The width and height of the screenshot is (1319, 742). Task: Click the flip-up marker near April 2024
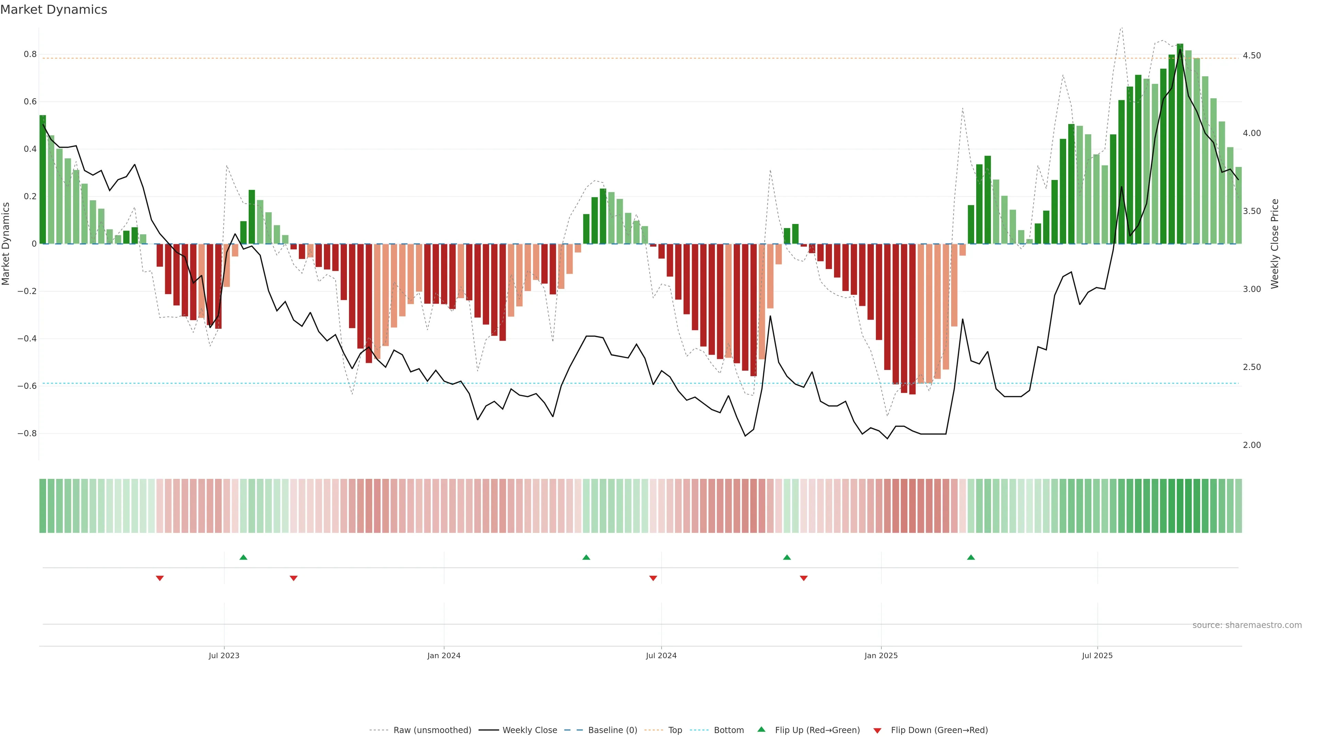pos(586,557)
